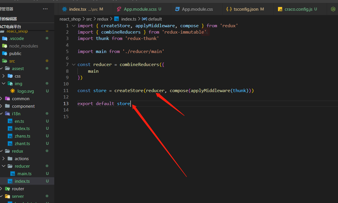Click the server folder icon
This screenshot has height=203, width=338.
pyautogui.click(x=7, y=196)
